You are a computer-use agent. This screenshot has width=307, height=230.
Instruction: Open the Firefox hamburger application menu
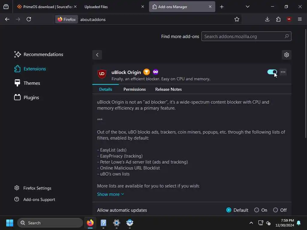pos(300,19)
